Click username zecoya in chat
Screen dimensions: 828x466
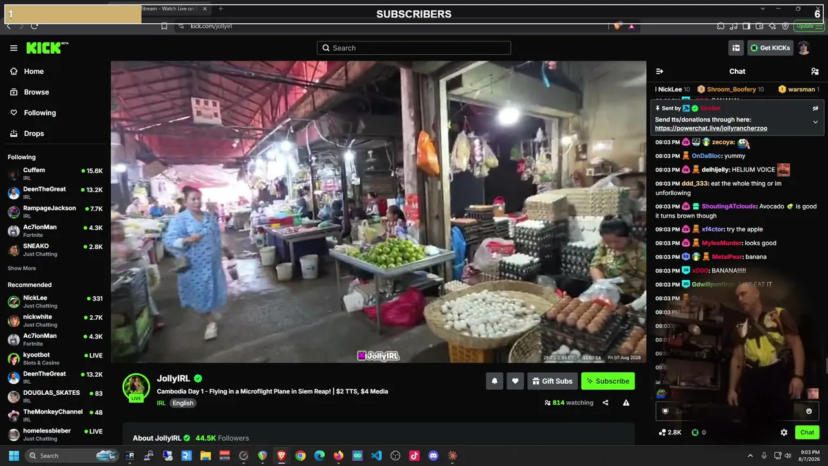coord(723,142)
